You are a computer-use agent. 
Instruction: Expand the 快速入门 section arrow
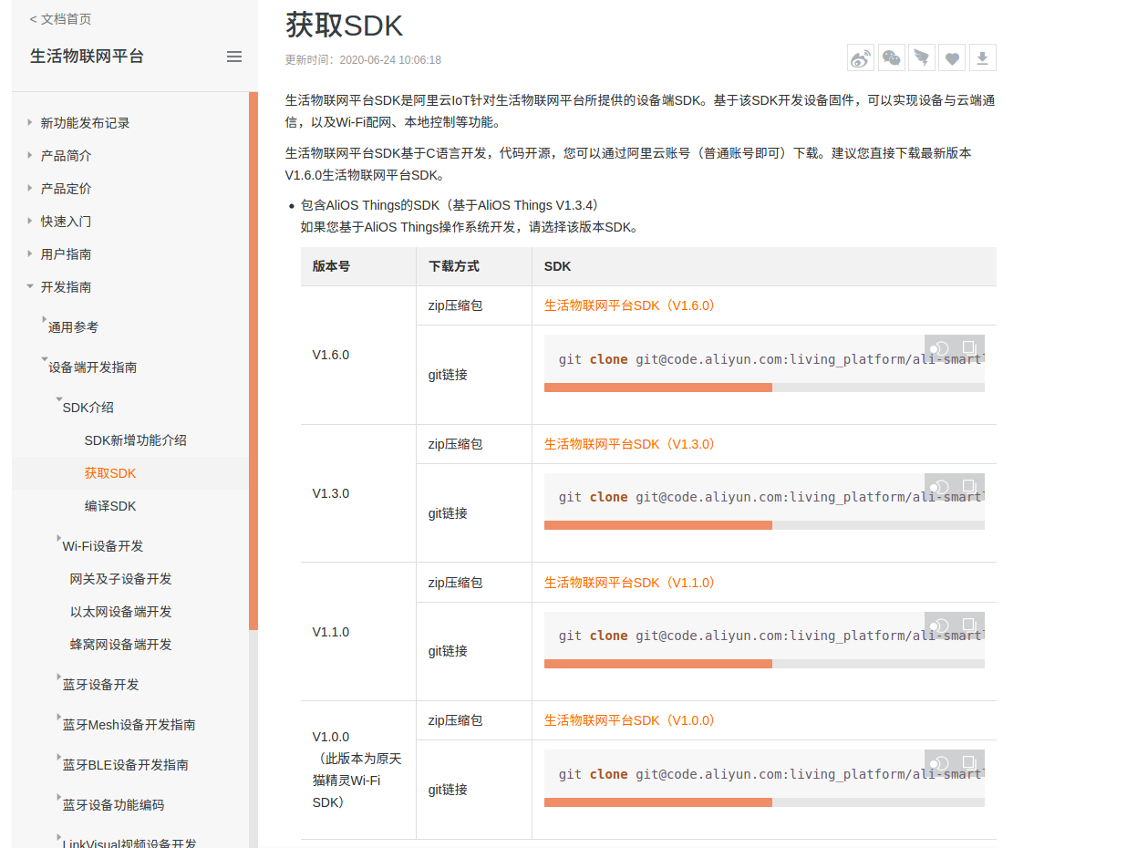pos(30,221)
